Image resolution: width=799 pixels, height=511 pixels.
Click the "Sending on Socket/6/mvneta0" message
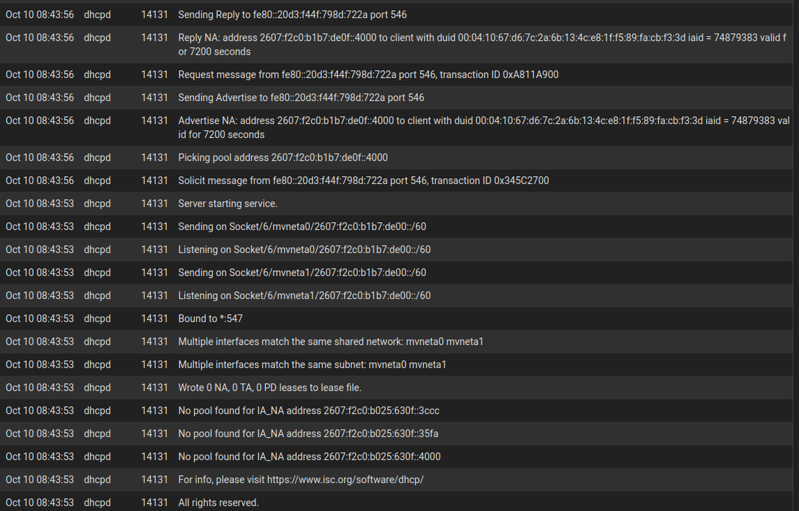point(301,227)
